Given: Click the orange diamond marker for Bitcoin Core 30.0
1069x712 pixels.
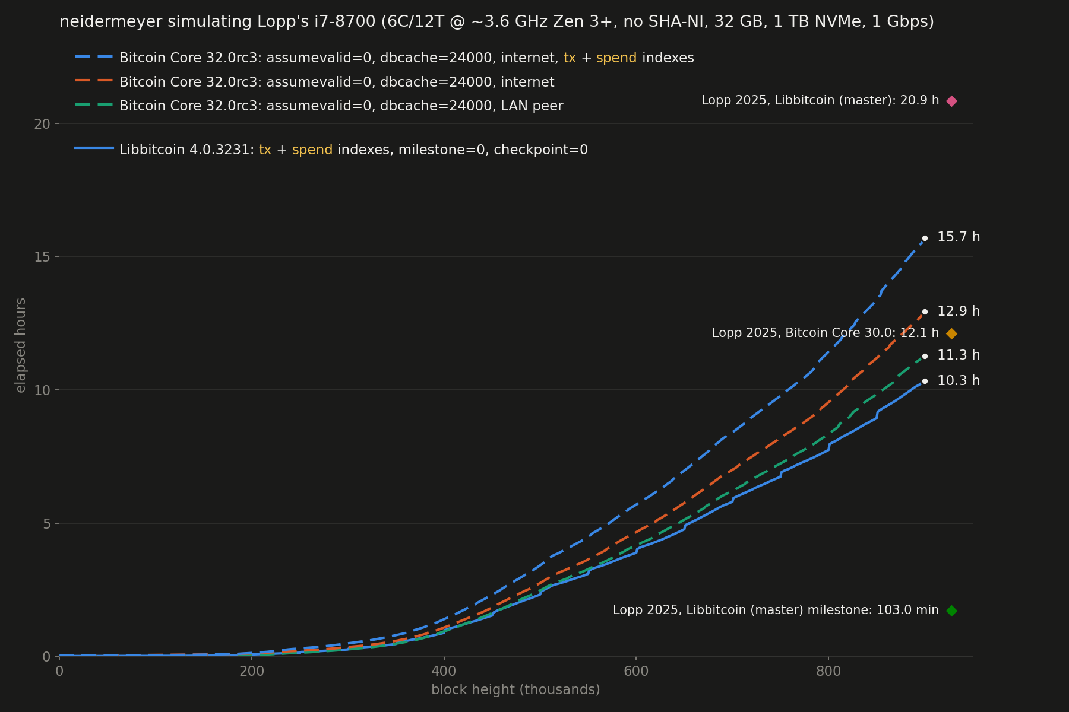Looking at the screenshot, I should 951,333.
